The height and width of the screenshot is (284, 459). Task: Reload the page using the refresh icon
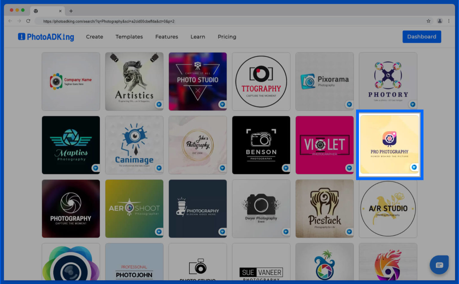point(28,21)
